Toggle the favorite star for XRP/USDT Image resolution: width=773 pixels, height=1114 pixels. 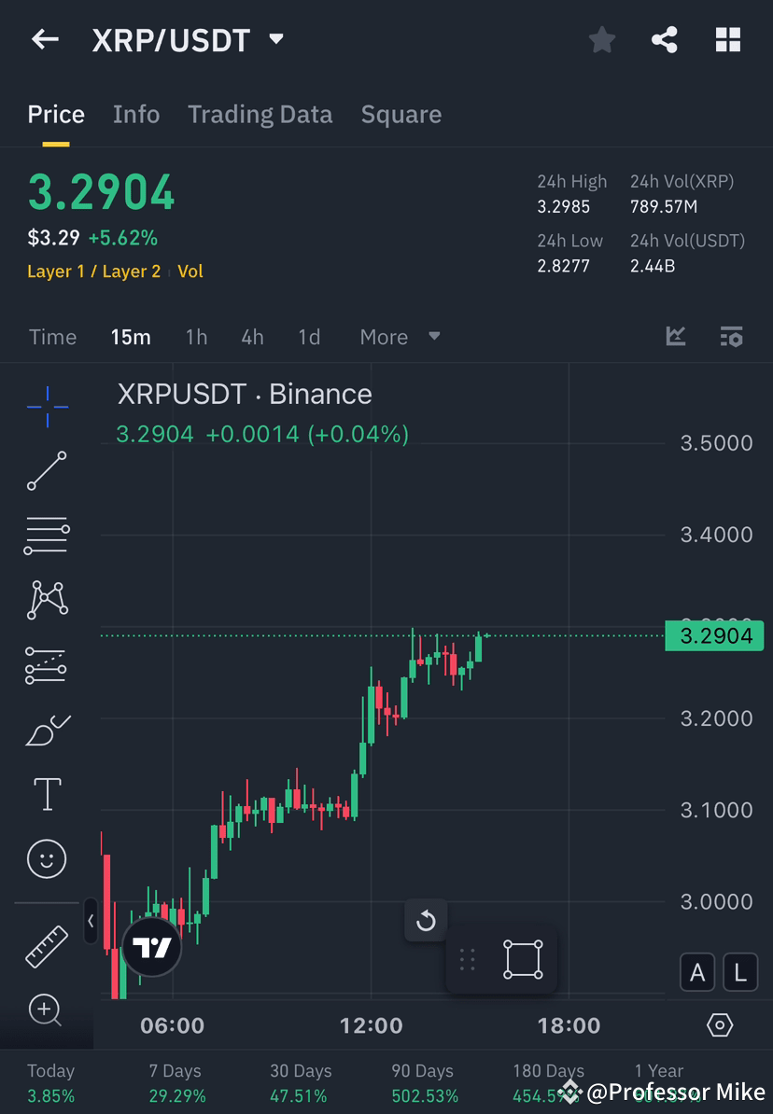[x=601, y=39]
